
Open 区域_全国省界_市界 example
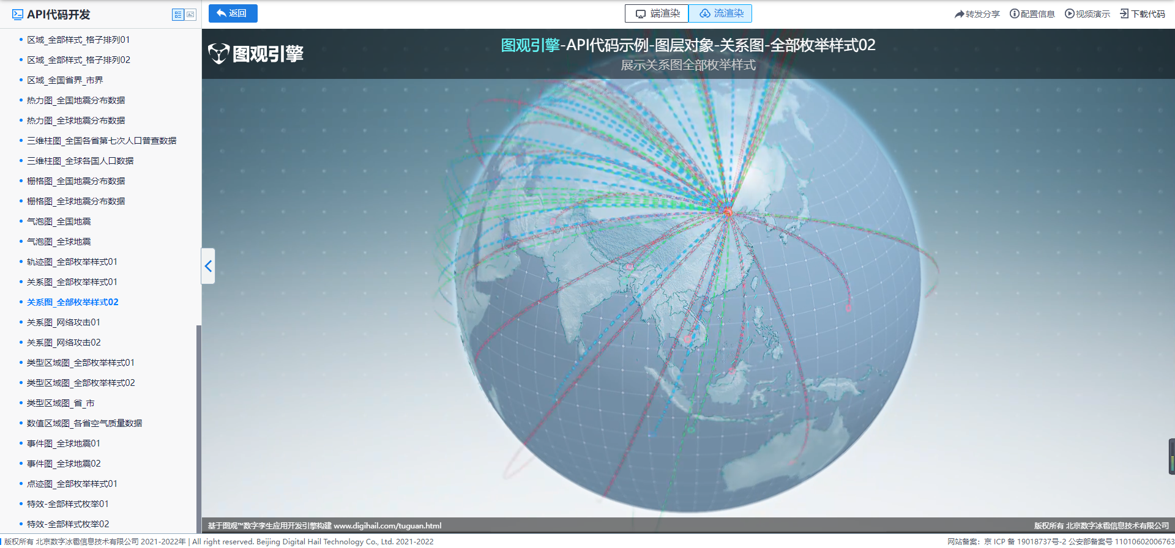point(65,80)
